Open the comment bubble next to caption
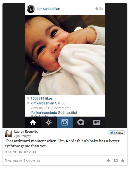The height and width of the screenshot is (169, 129). pyautogui.click(x=28, y=103)
